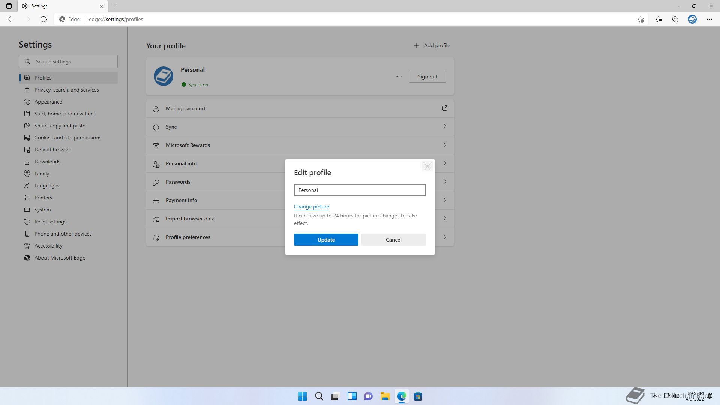The width and height of the screenshot is (720, 405).
Task: Select Profiles in settings sidebar
Action: [x=68, y=78]
